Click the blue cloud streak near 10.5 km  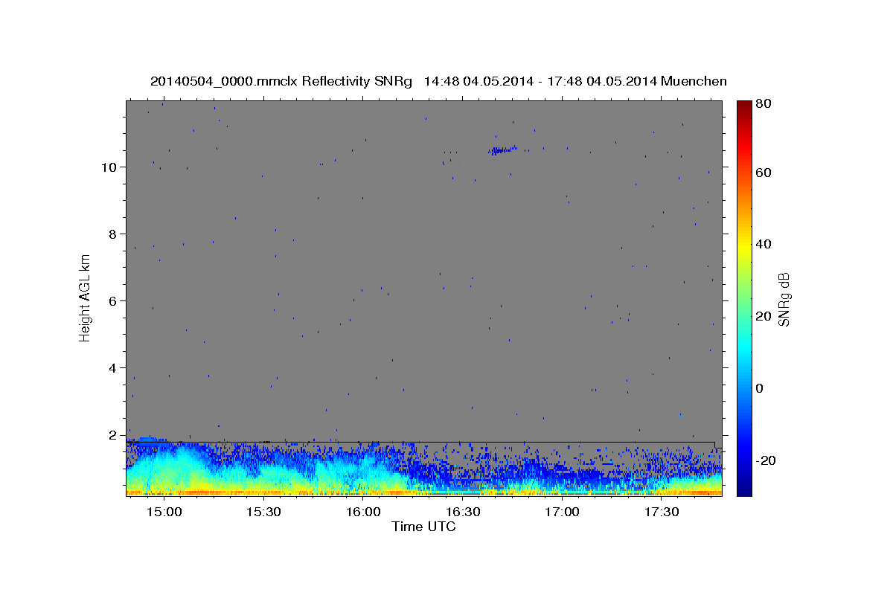pos(503,150)
